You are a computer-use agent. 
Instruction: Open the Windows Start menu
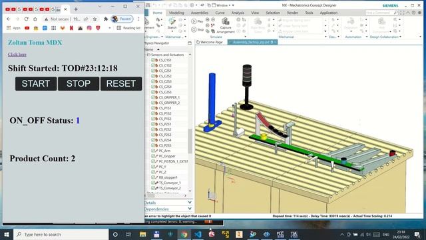(x=7, y=234)
